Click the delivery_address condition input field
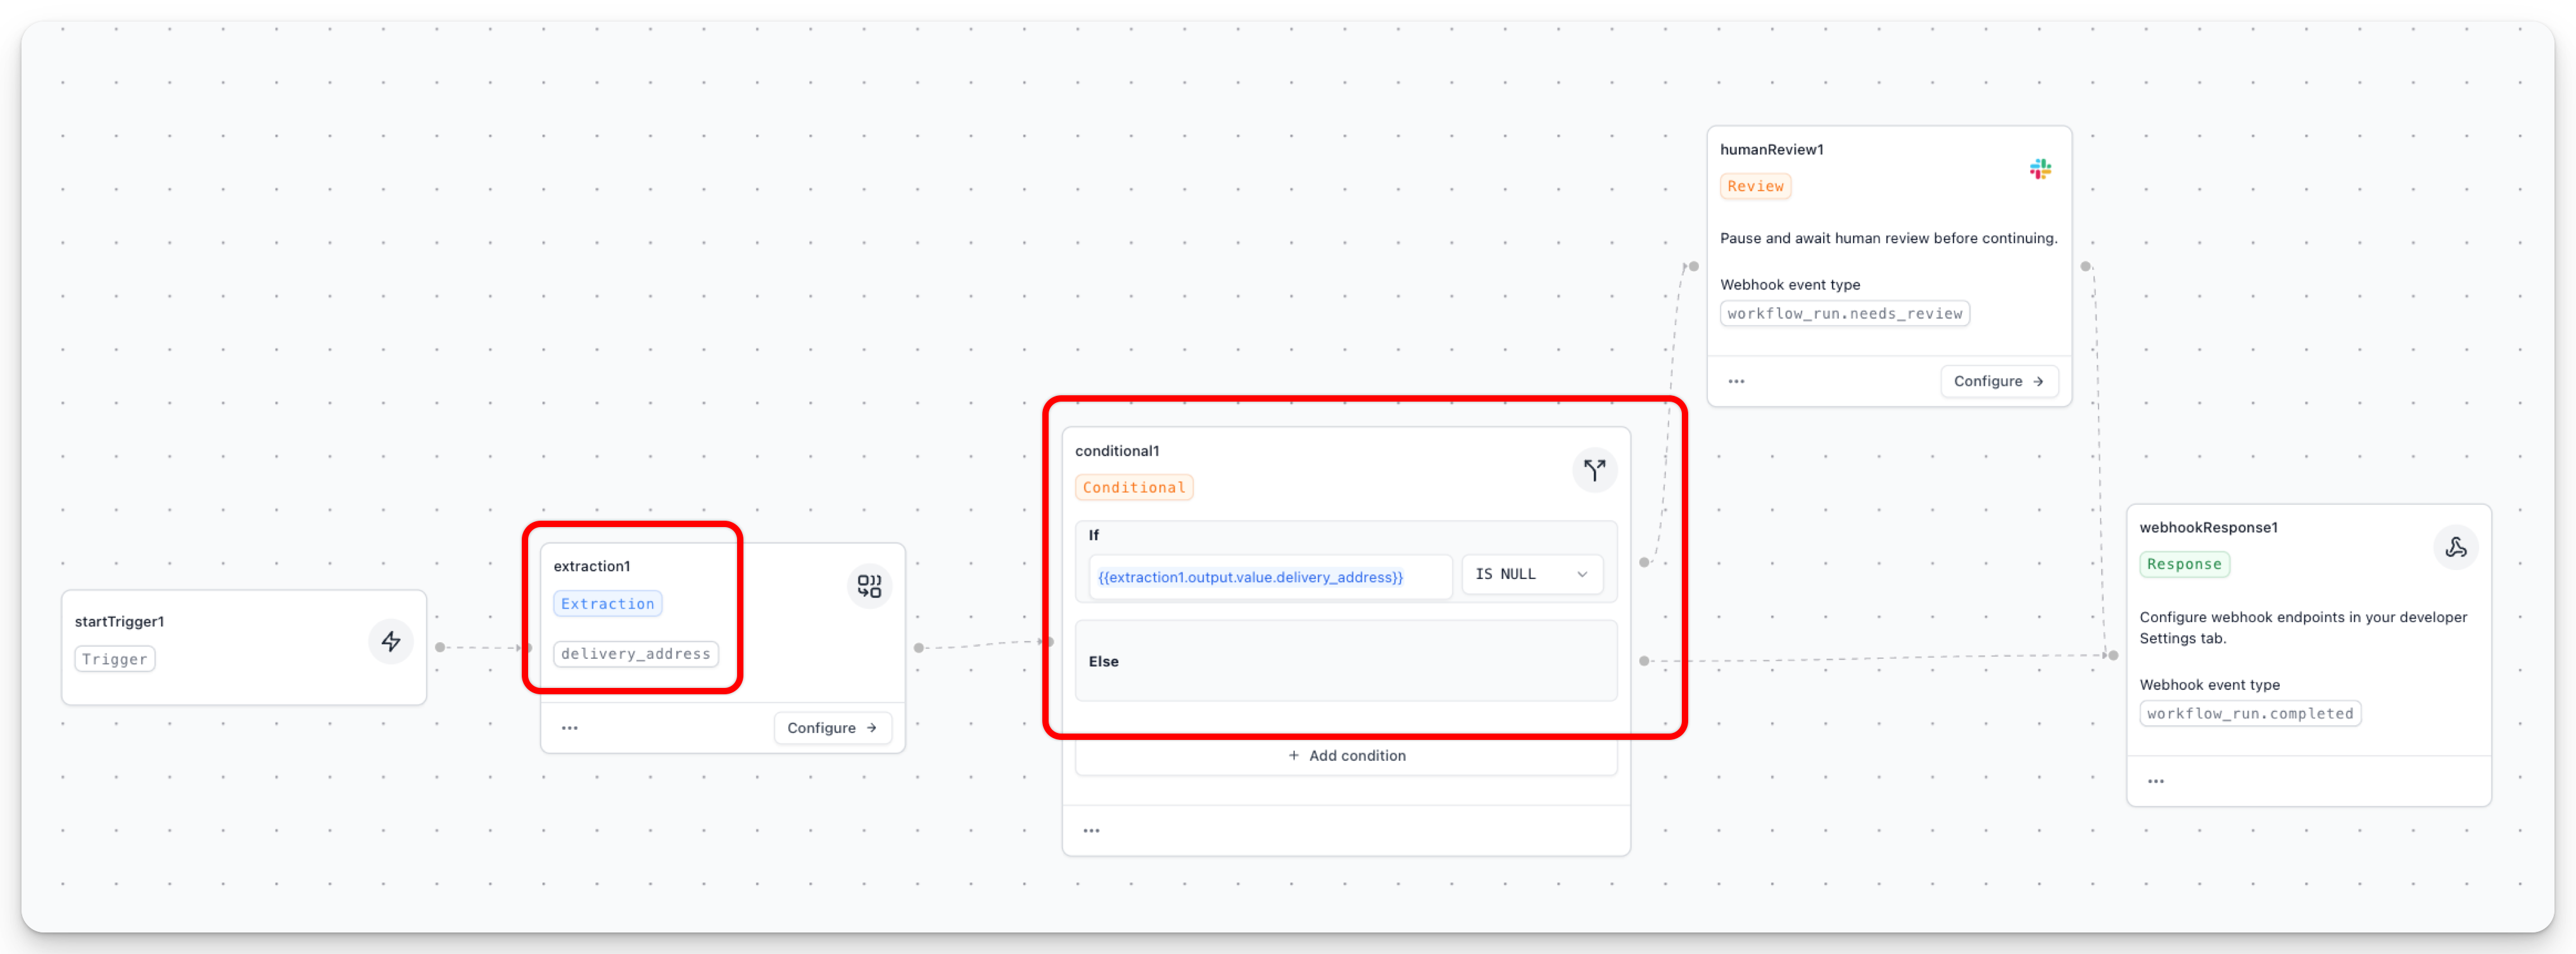This screenshot has height=954, width=2576. point(1269,577)
